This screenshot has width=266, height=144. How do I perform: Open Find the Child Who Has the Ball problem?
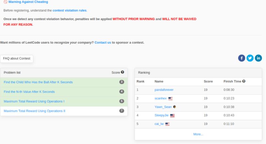[x=38, y=82]
